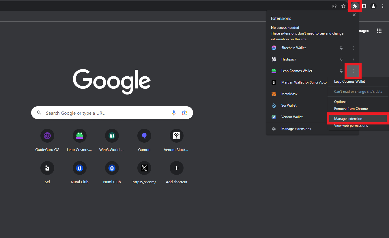Open more options for Hashpack
This screenshot has height=238, width=389.
point(353,59)
